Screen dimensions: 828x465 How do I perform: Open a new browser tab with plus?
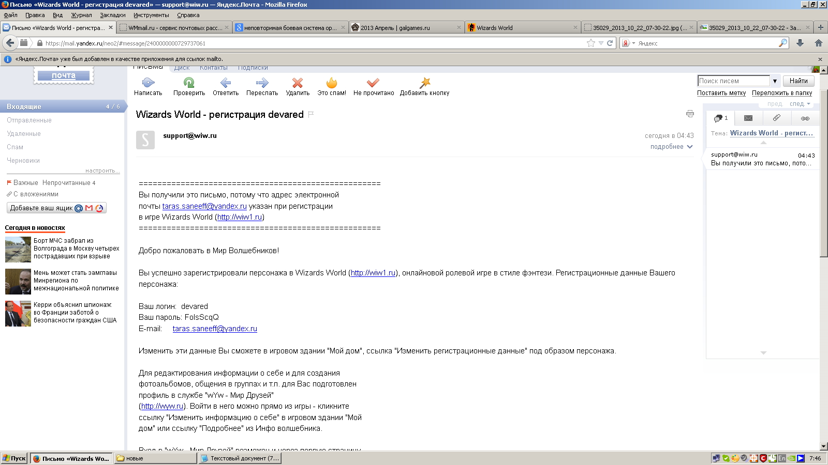pos(820,27)
